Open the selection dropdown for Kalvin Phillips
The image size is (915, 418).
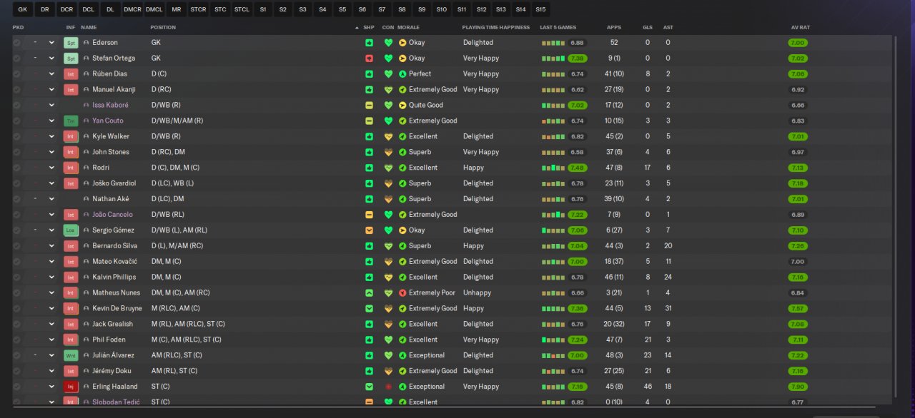pos(51,277)
